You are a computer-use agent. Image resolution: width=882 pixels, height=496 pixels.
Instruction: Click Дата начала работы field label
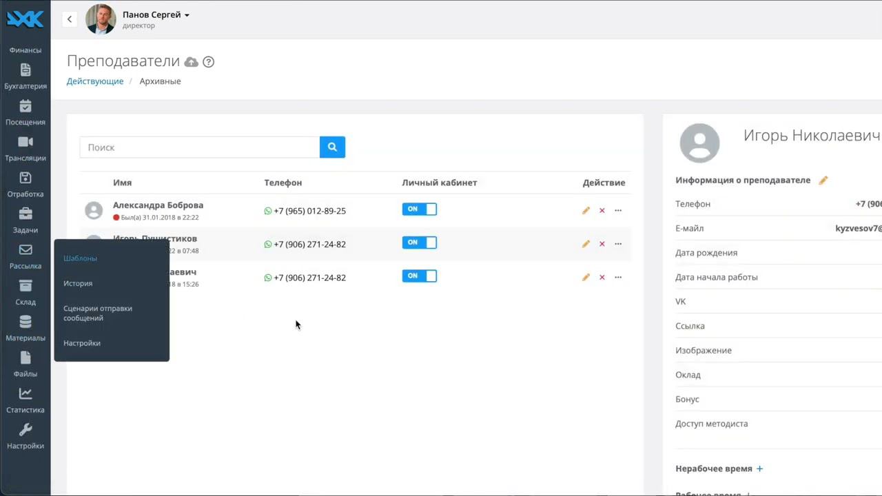coord(717,277)
